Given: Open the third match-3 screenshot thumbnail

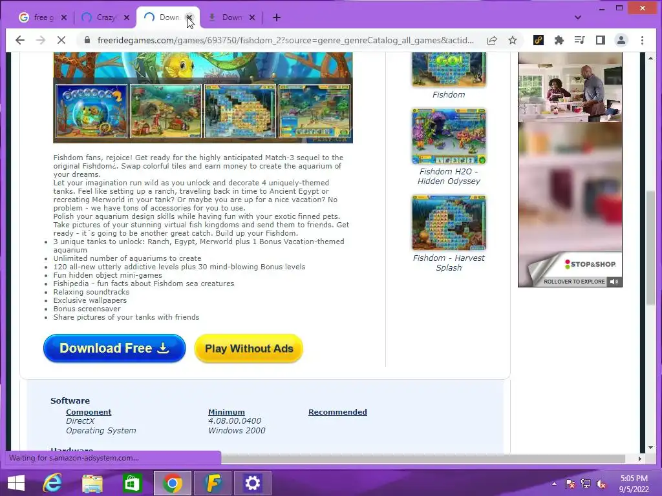Looking at the screenshot, I should pos(240,111).
